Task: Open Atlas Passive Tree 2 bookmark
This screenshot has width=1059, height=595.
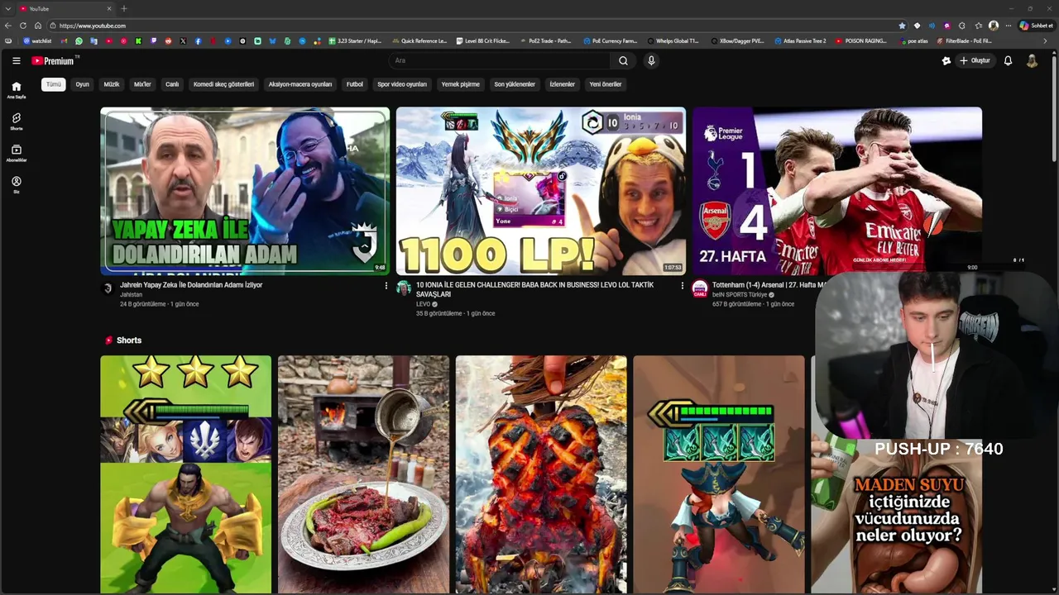Action: tap(800, 40)
